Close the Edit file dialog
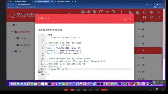 (130, 19)
